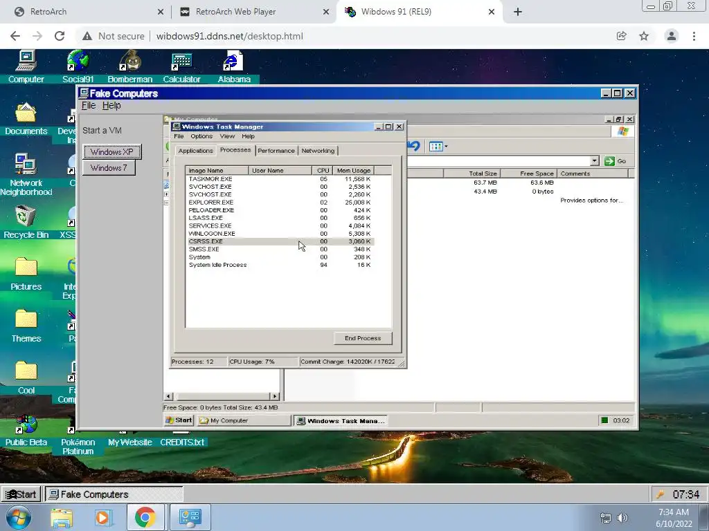The height and width of the screenshot is (531, 709).
Task: Open the media player taskbar icon
Action: coord(103,518)
